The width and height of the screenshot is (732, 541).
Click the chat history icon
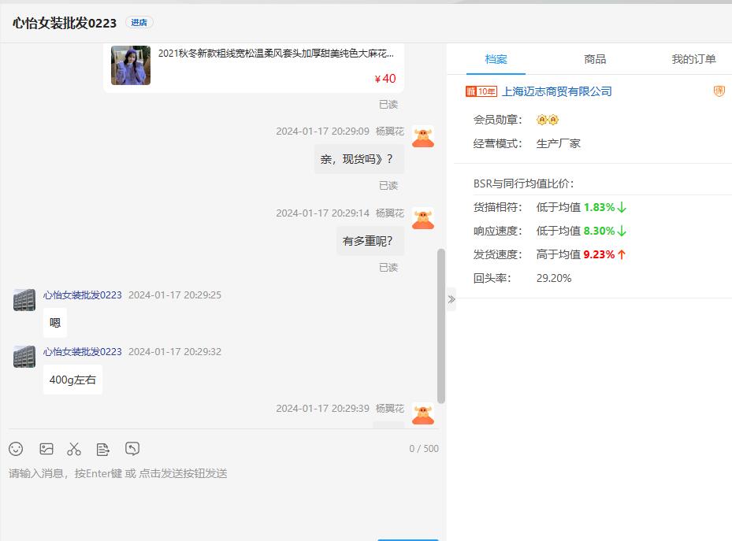point(132,449)
